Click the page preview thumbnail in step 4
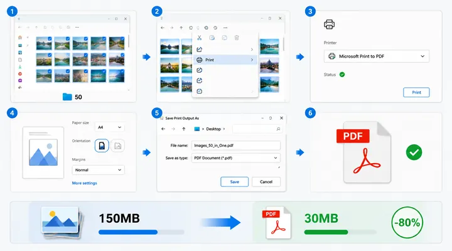Viewport: 452px width, 251px height. click(43, 152)
